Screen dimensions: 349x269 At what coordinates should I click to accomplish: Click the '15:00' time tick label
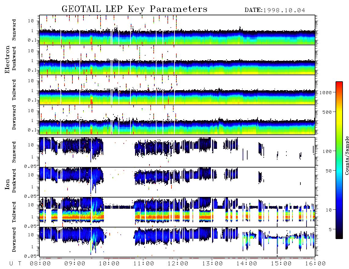(281, 264)
